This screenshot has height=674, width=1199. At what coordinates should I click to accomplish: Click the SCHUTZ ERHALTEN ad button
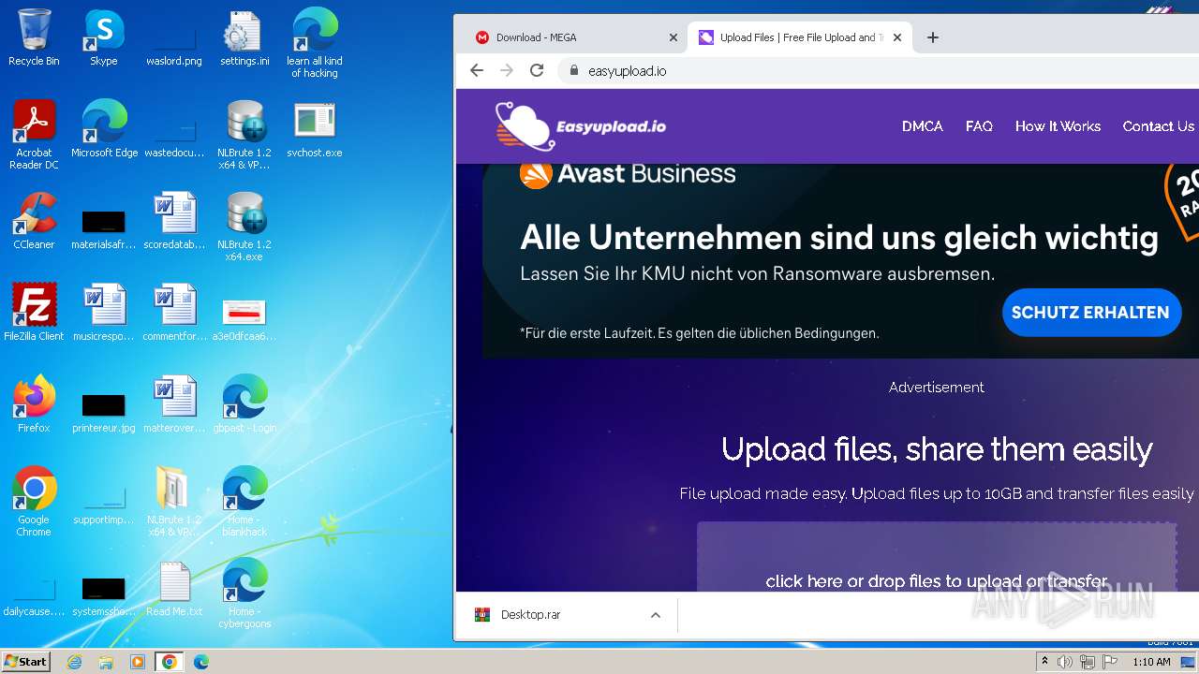click(x=1090, y=313)
